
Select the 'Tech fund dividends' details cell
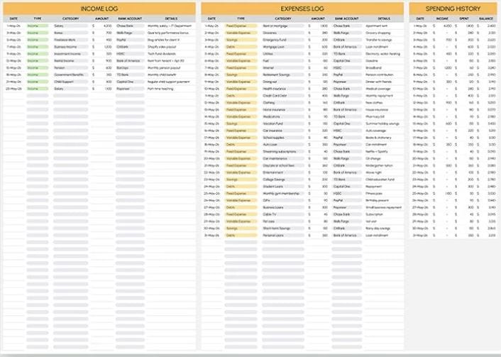pyautogui.click(x=171, y=54)
